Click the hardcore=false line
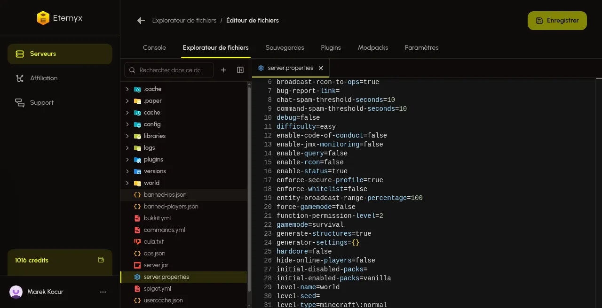602x308 pixels. pos(304,252)
